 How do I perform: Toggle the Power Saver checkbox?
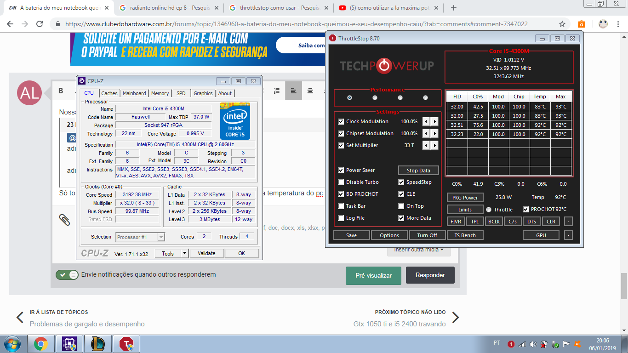[341, 170]
